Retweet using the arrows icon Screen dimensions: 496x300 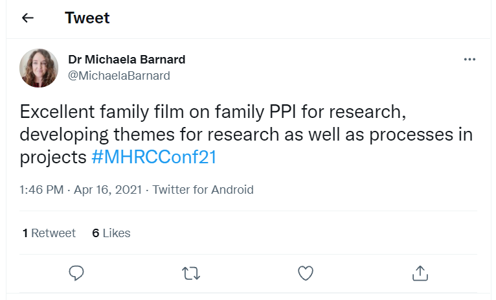(191, 273)
